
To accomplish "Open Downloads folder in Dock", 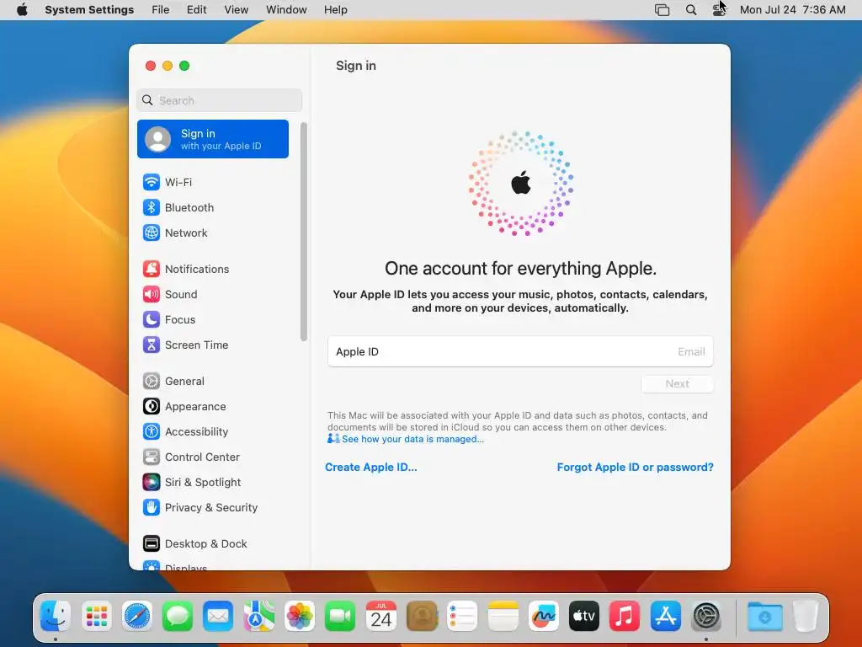I will [x=764, y=616].
